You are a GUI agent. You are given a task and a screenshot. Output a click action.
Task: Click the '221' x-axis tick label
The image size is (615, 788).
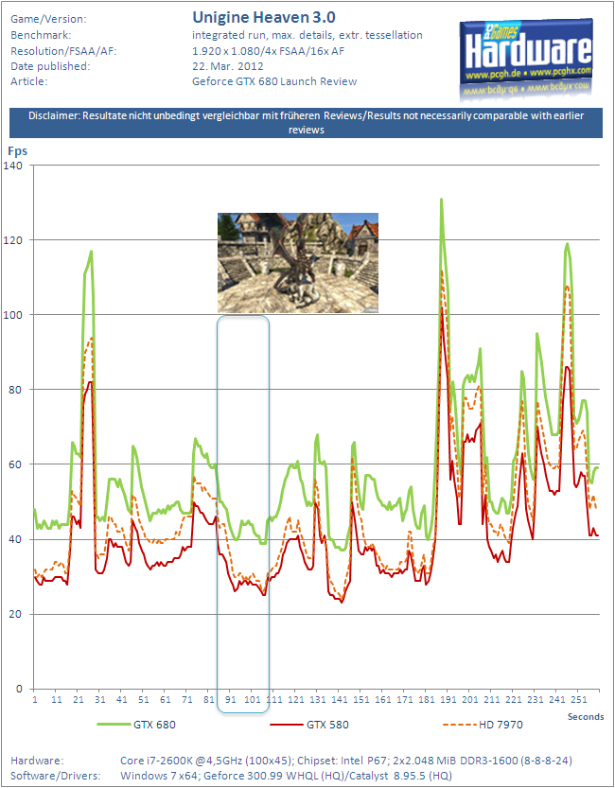[x=514, y=699]
